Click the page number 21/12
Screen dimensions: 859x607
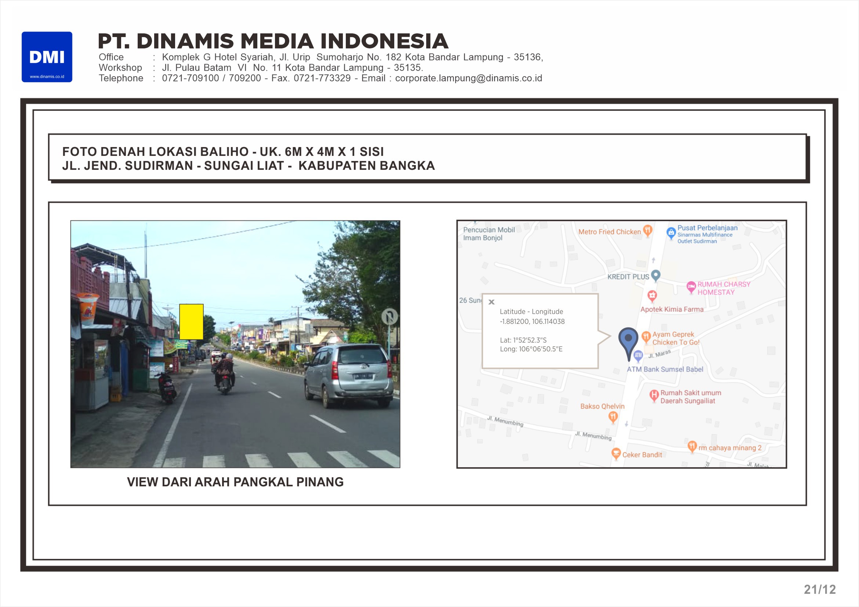point(820,589)
